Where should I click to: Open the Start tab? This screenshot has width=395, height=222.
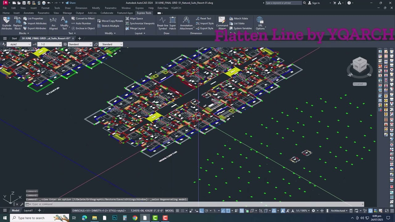(14, 38)
